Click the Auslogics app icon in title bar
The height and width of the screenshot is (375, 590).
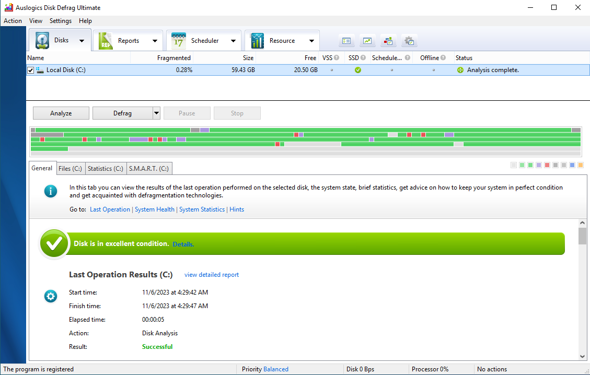(9, 7)
